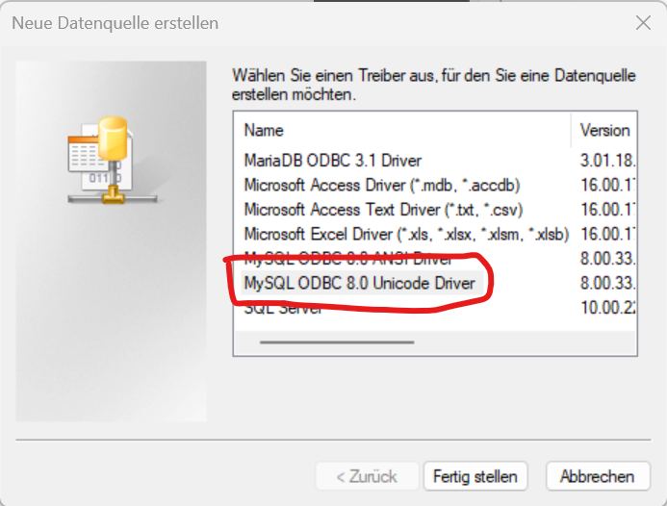Click the horizontal scrollbar under driver list
This screenshot has height=506, width=667.
(x=337, y=342)
